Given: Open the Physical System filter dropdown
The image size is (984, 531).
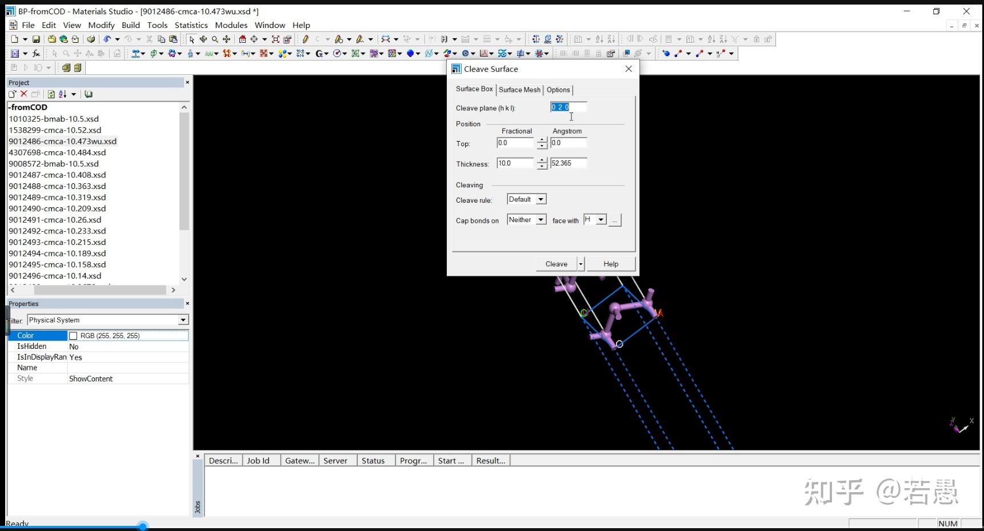Looking at the screenshot, I should click(183, 320).
